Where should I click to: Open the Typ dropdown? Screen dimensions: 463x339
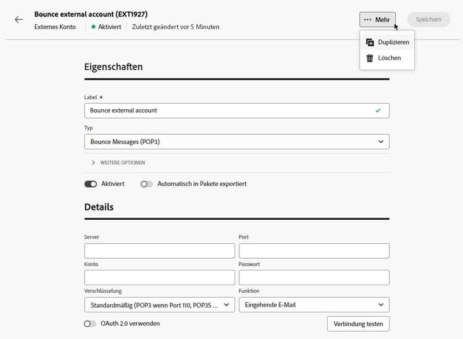pyautogui.click(x=236, y=141)
